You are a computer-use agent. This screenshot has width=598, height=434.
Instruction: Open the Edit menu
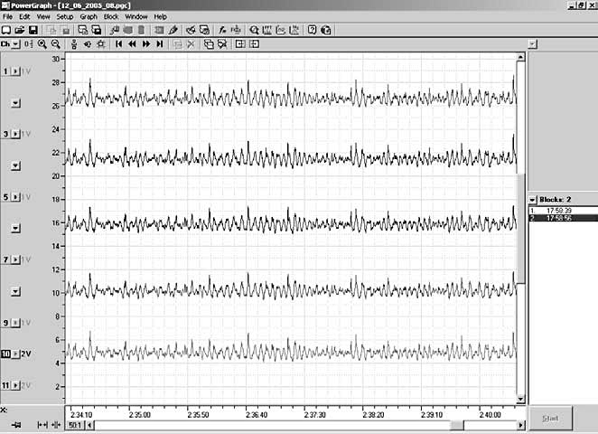pyautogui.click(x=24, y=17)
